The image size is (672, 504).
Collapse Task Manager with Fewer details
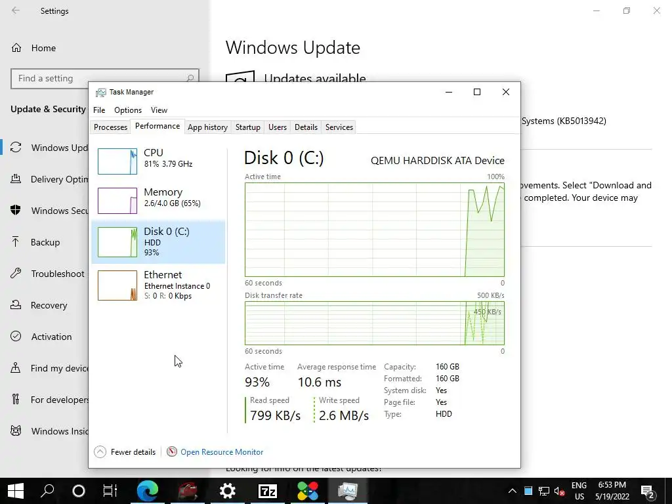click(x=125, y=452)
